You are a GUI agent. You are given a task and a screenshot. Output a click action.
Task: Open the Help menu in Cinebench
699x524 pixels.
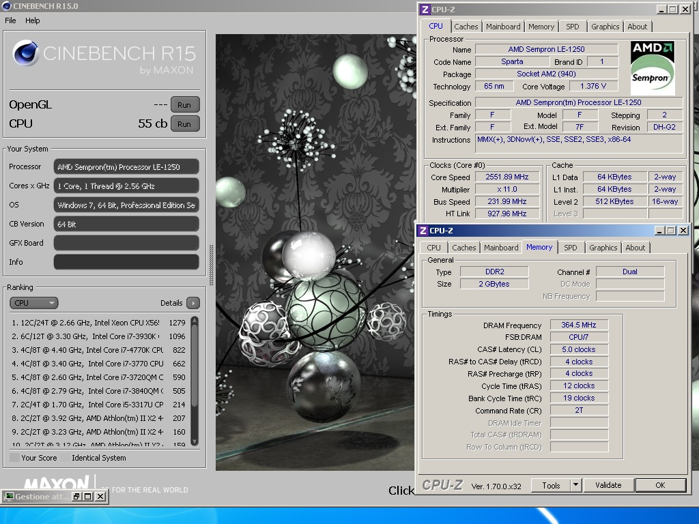point(32,20)
